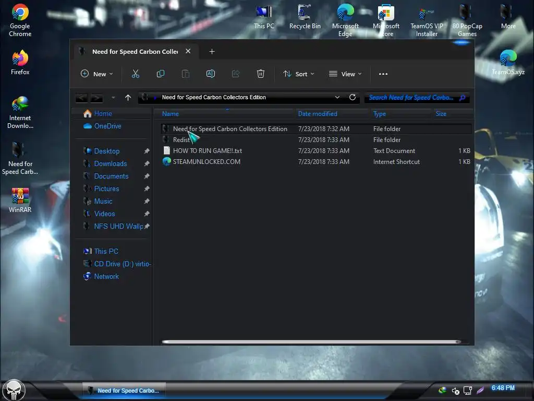
Task: Open the New dropdown menu
Action: tap(96, 74)
